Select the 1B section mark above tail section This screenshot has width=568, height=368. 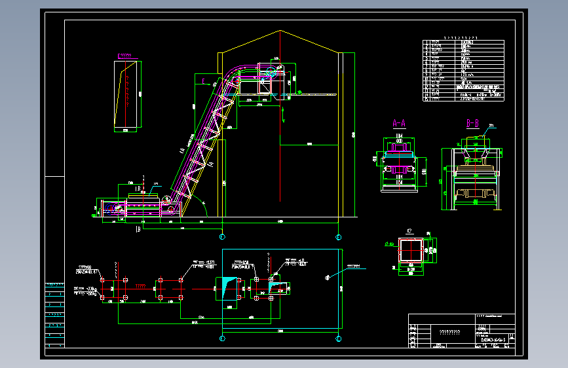pos(138,189)
